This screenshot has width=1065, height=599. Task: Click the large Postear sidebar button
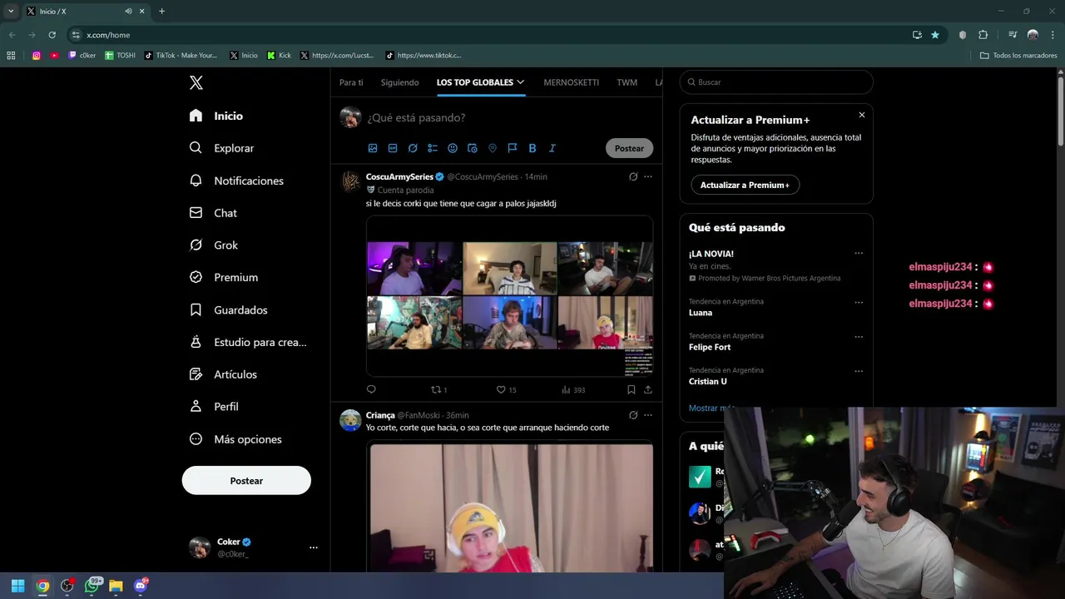pyautogui.click(x=246, y=481)
